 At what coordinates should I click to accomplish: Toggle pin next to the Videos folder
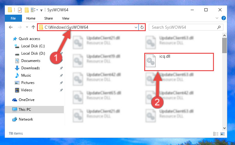click(x=61, y=90)
